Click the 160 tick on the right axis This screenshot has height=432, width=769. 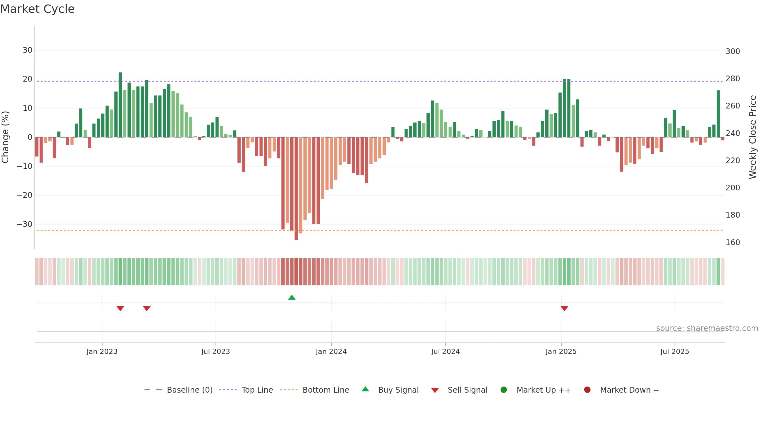point(733,243)
